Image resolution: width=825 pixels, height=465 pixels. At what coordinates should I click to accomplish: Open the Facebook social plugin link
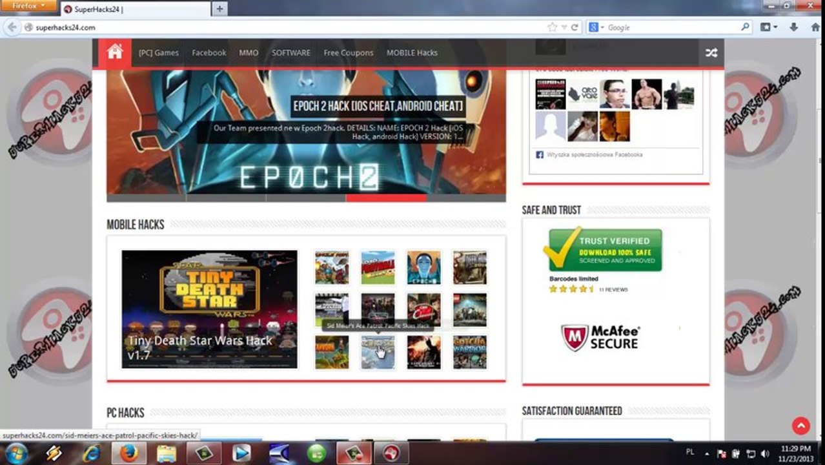tap(595, 154)
